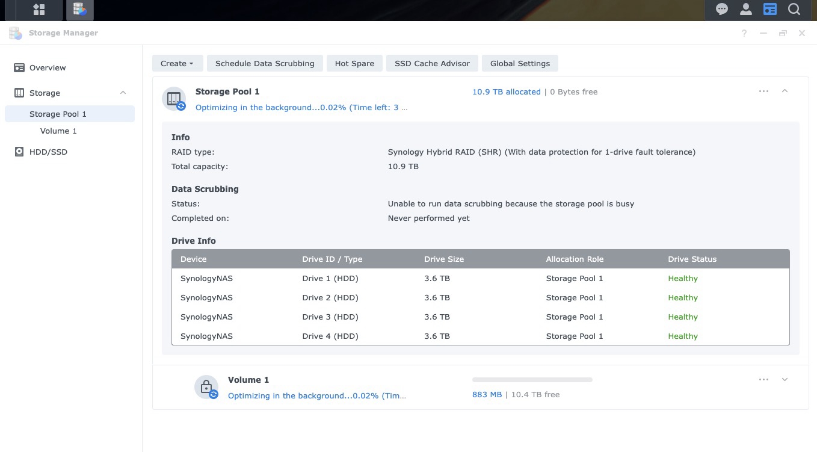Click the Storage Pool 1 optimizing status link

click(x=301, y=108)
